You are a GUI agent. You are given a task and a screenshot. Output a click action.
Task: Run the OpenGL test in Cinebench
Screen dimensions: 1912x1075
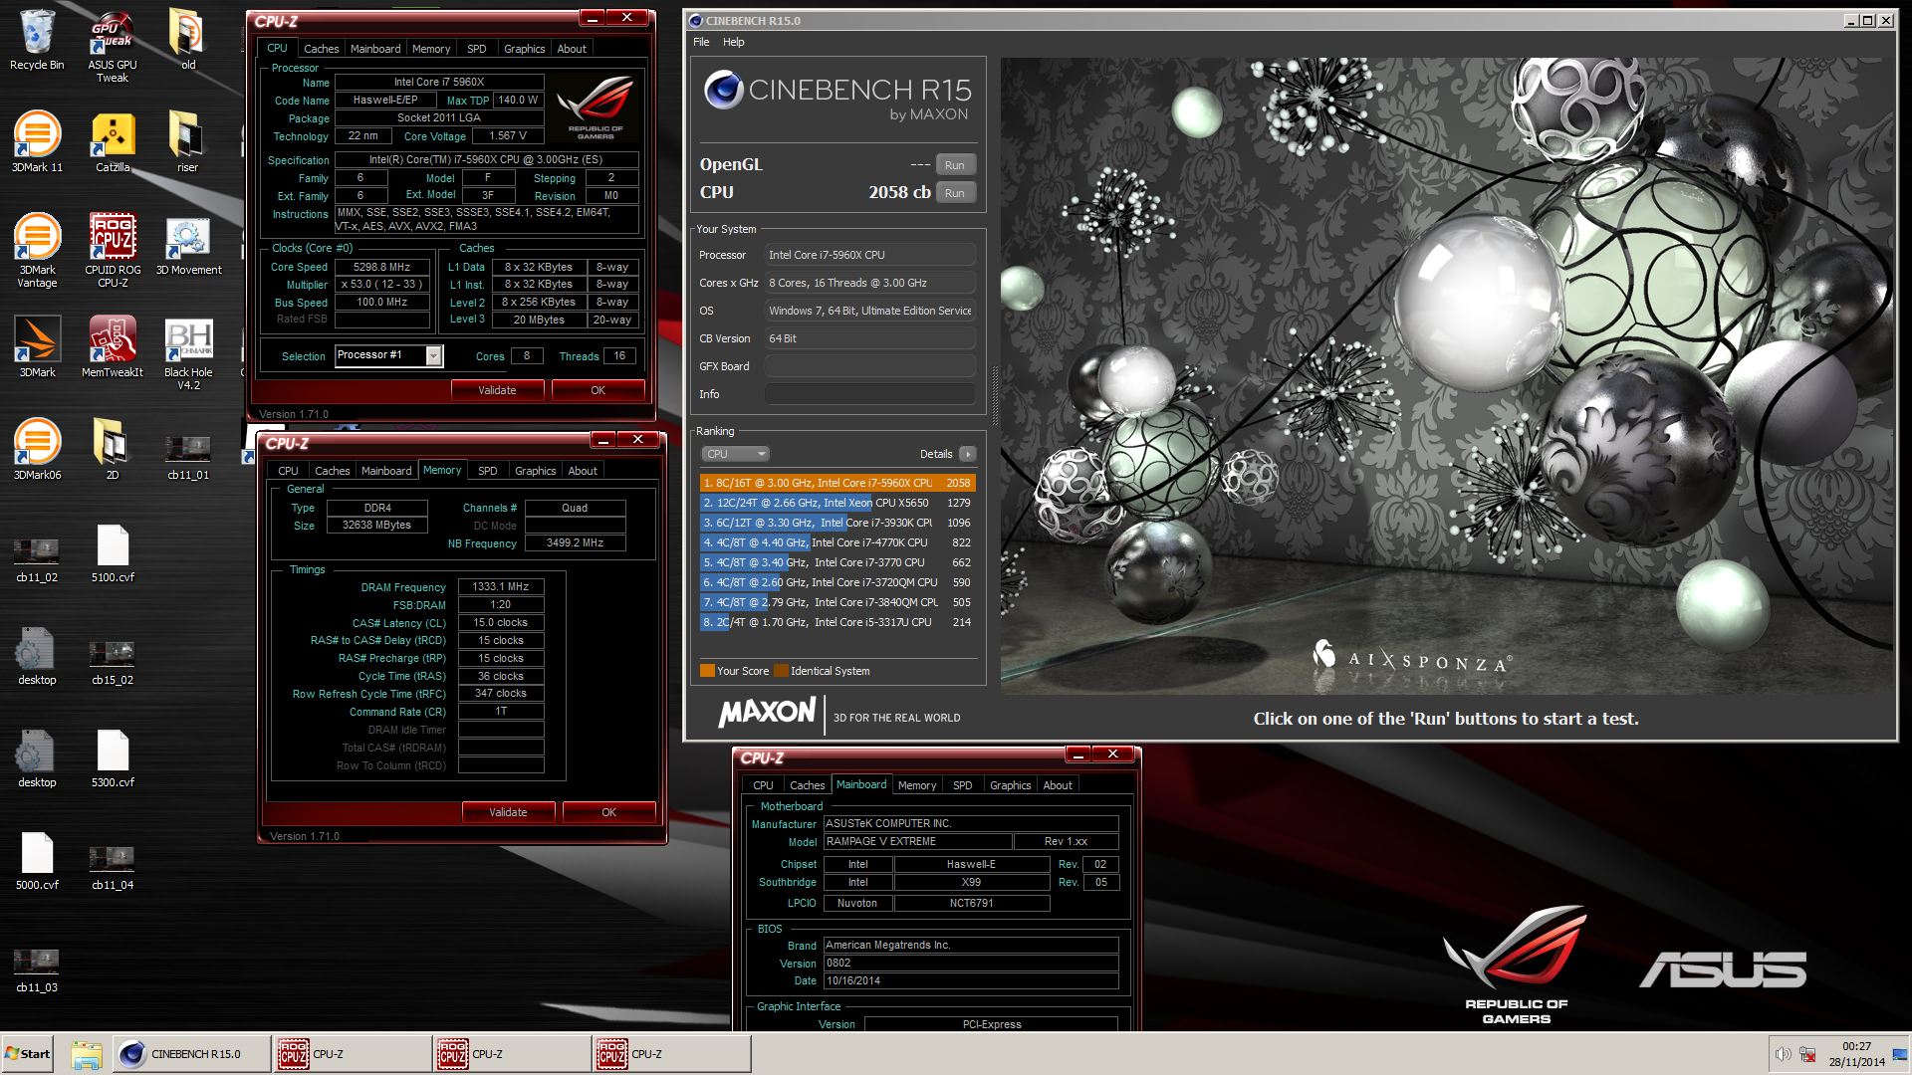[955, 165]
